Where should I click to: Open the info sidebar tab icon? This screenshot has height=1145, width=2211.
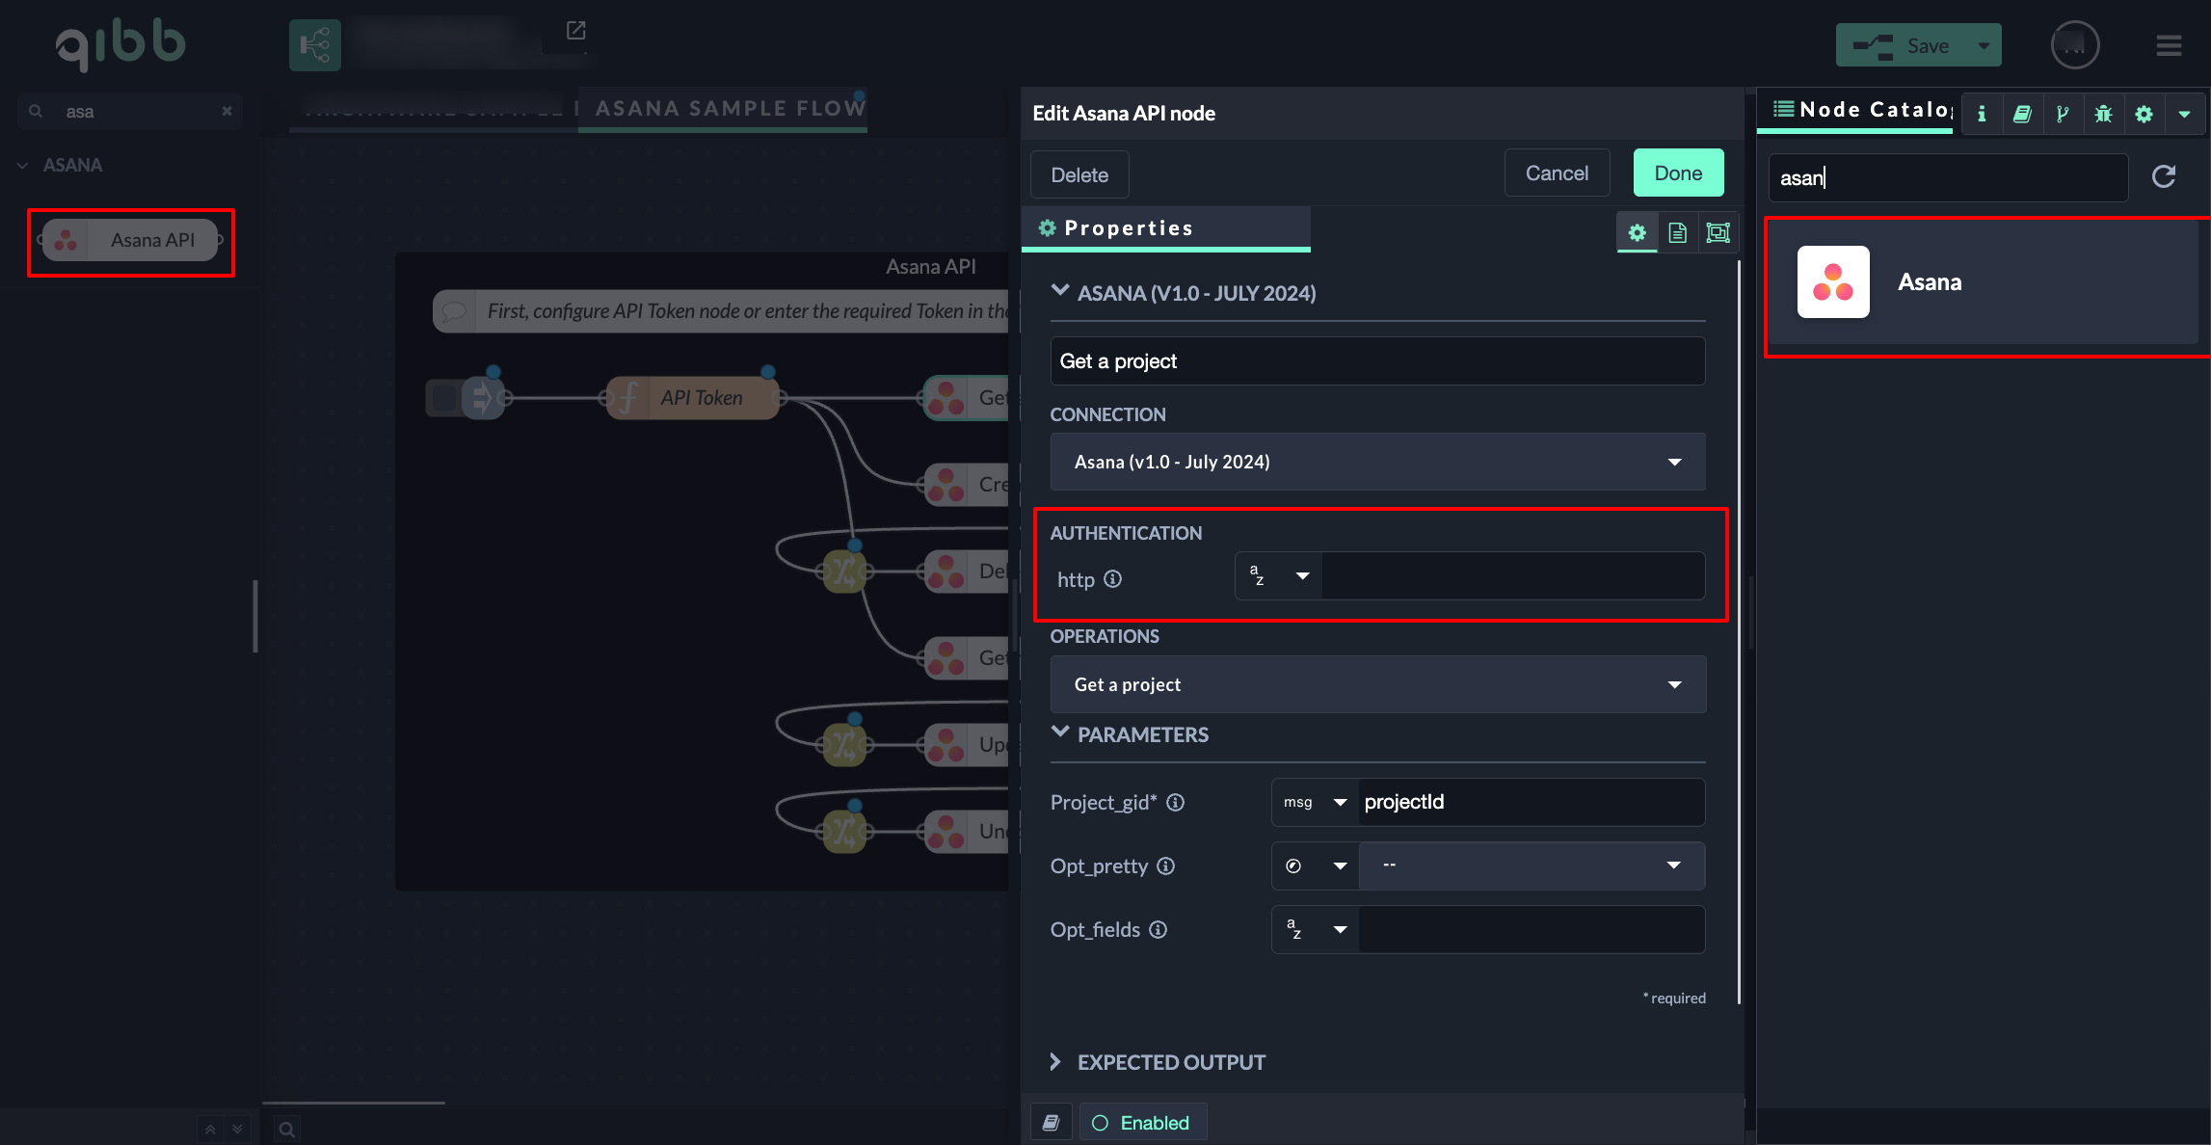[1982, 114]
